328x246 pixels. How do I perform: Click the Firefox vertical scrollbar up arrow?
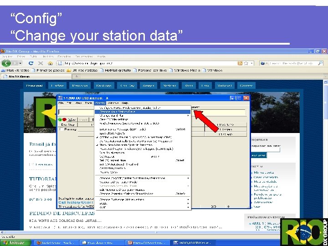325,82
